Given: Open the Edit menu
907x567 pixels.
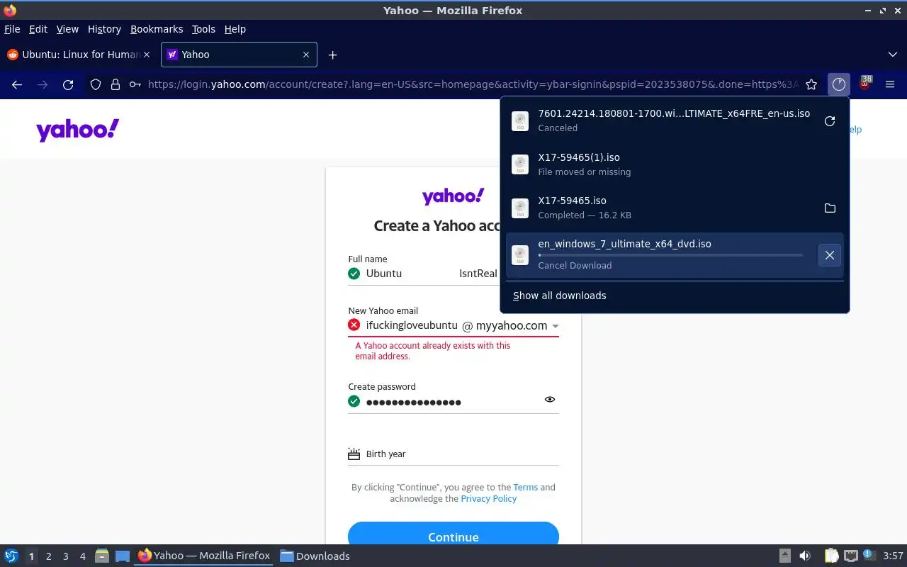Looking at the screenshot, I should click(x=38, y=29).
